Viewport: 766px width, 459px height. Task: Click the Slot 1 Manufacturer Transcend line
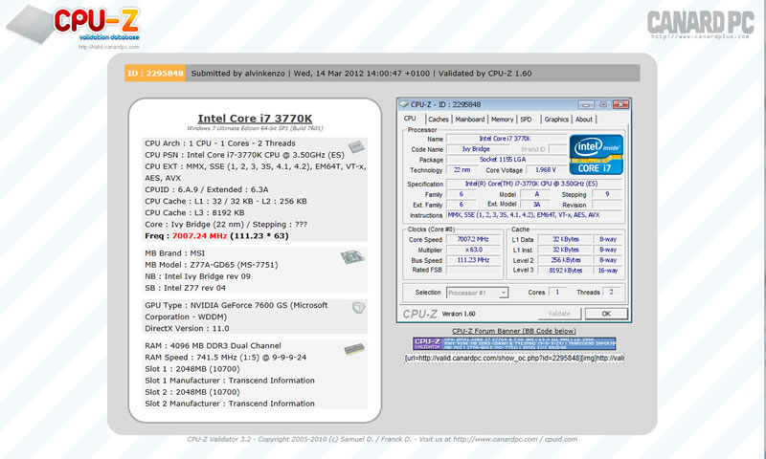coord(230,380)
